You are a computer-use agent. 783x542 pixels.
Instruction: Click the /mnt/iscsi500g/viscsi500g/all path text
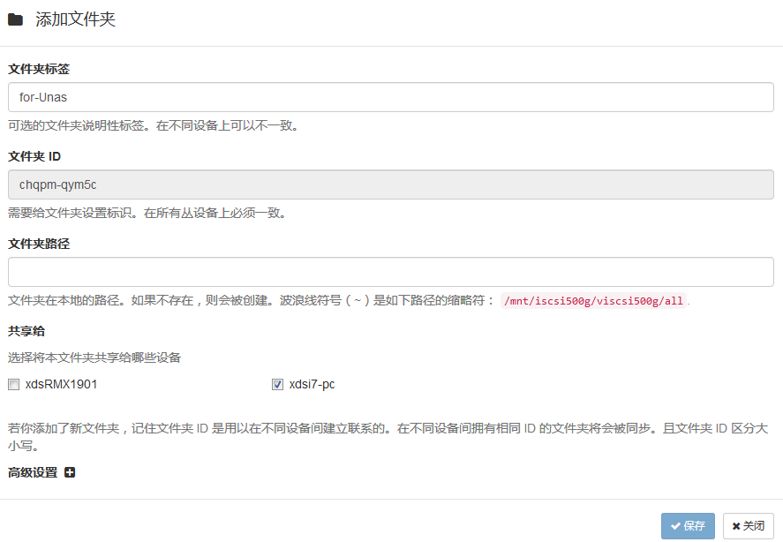pyautogui.click(x=592, y=301)
